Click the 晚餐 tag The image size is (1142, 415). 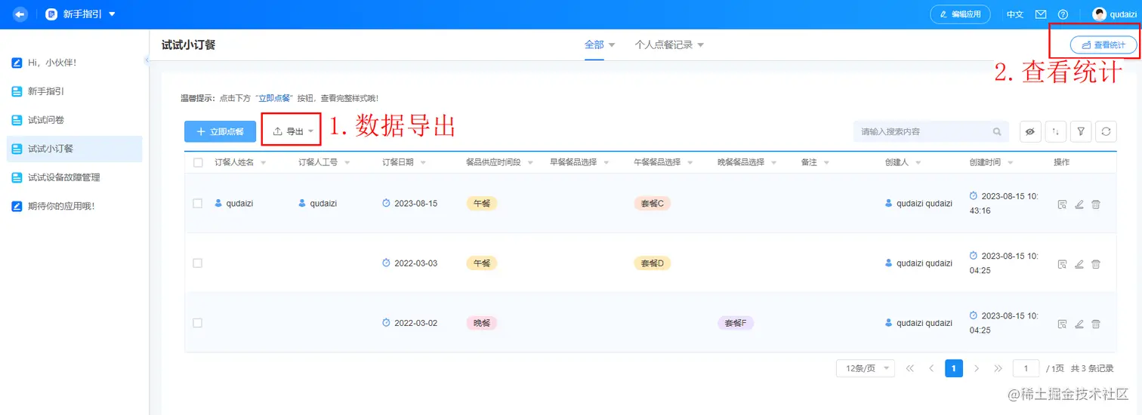coord(482,323)
